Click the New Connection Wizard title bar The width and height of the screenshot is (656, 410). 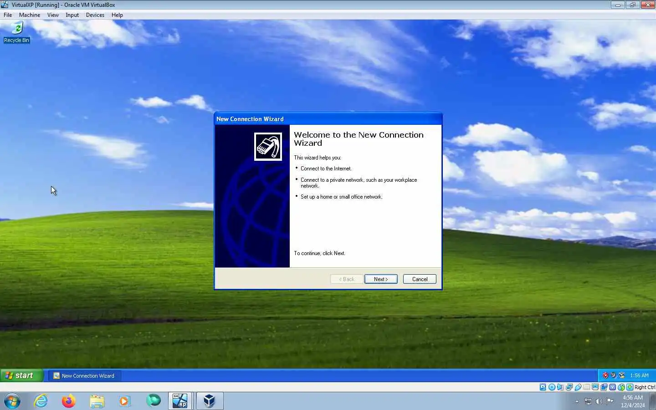tap(328, 119)
